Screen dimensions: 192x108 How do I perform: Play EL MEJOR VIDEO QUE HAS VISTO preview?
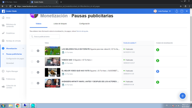(38, 72)
